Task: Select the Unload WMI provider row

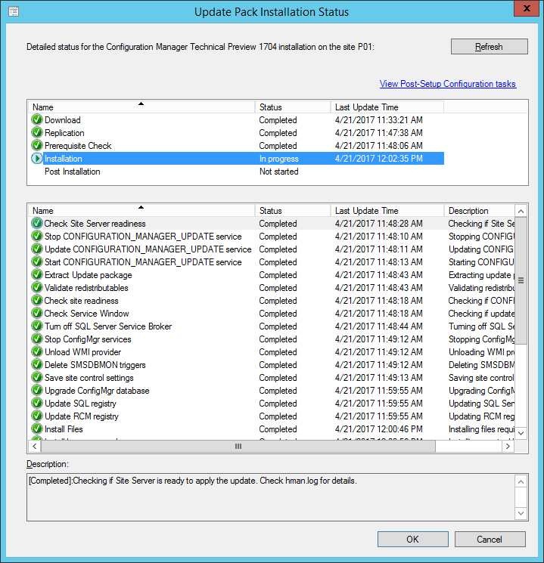Action: 272,352
